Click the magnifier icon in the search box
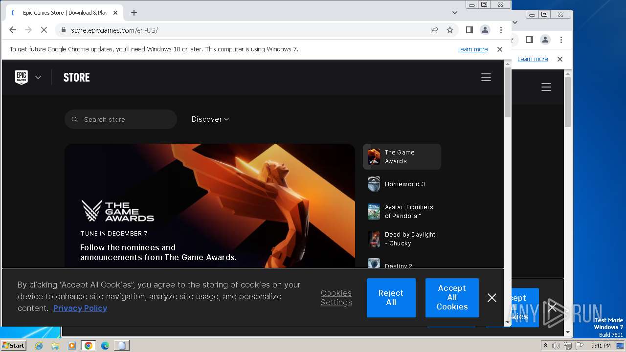The height and width of the screenshot is (352, 626). (x=75, y=119)
